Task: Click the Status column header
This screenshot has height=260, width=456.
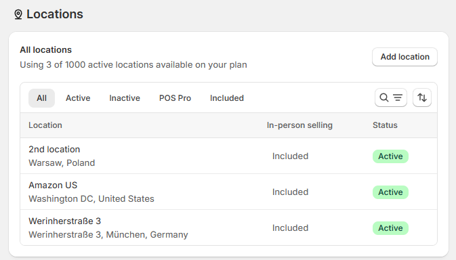Action: click(385, 125)
